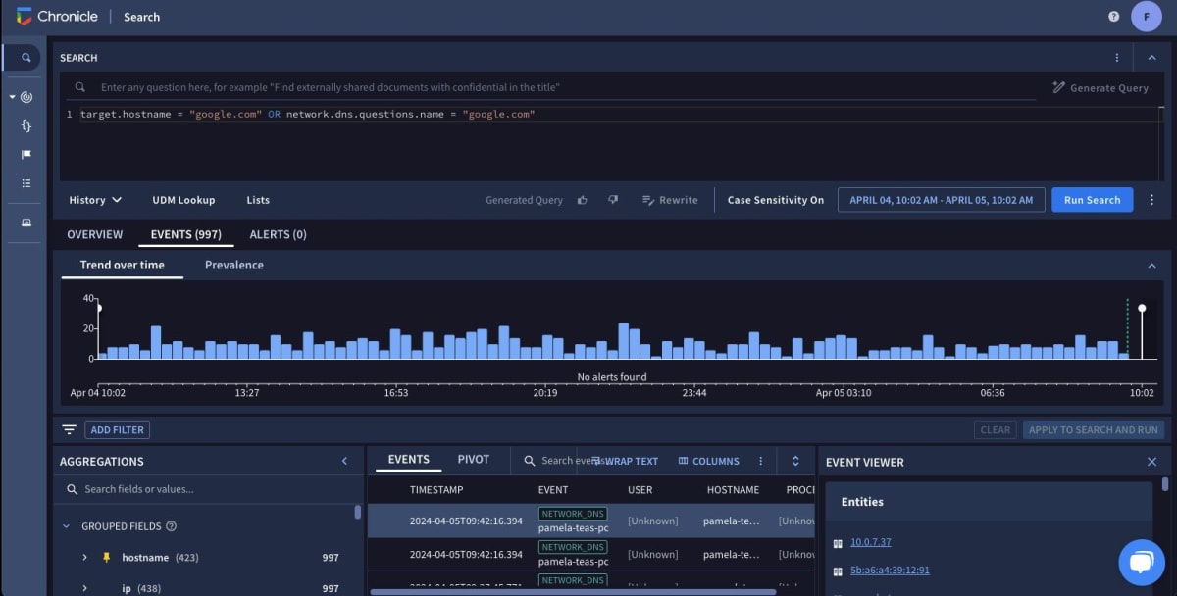The height and width of the screenshot is (596, 1177).
Task: Click the Rewrite button
Action: tap(670, 200)
